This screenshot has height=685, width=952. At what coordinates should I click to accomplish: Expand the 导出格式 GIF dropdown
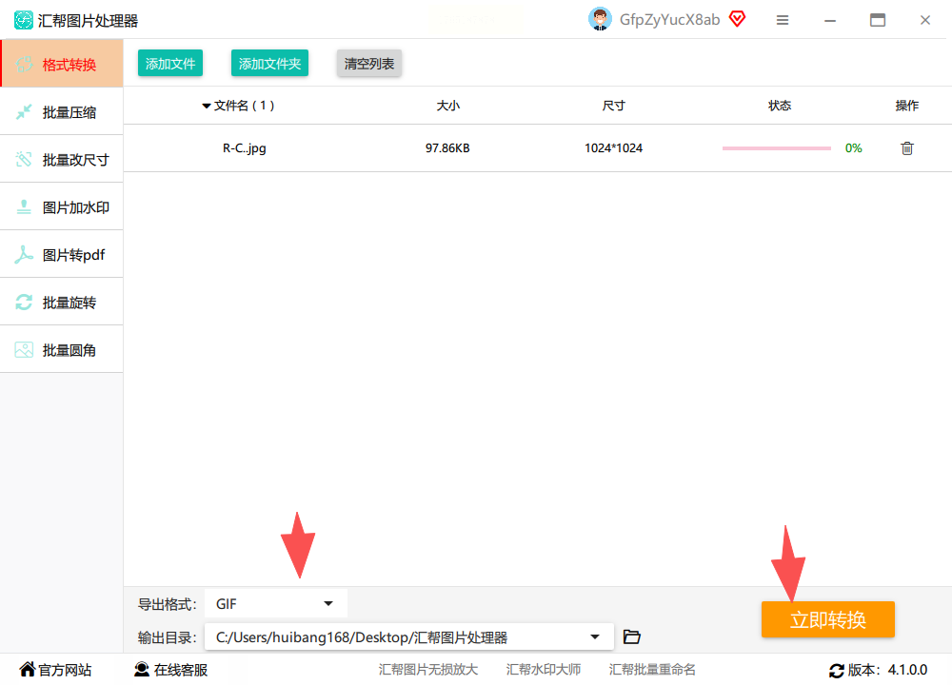coord(276,604)
